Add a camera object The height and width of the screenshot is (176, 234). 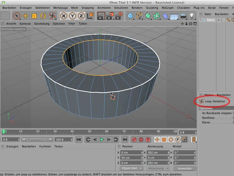(x=183, y=16)
